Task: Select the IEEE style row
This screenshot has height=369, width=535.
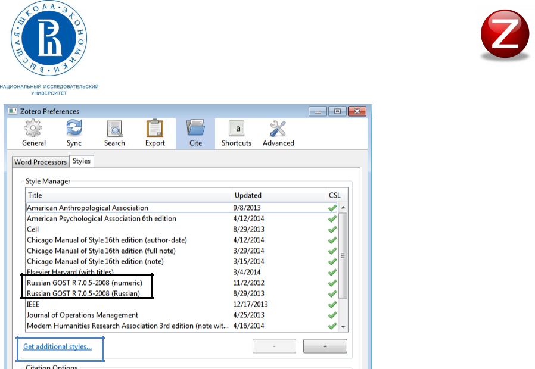Action: pyautogui.click(x=182, y=304)
